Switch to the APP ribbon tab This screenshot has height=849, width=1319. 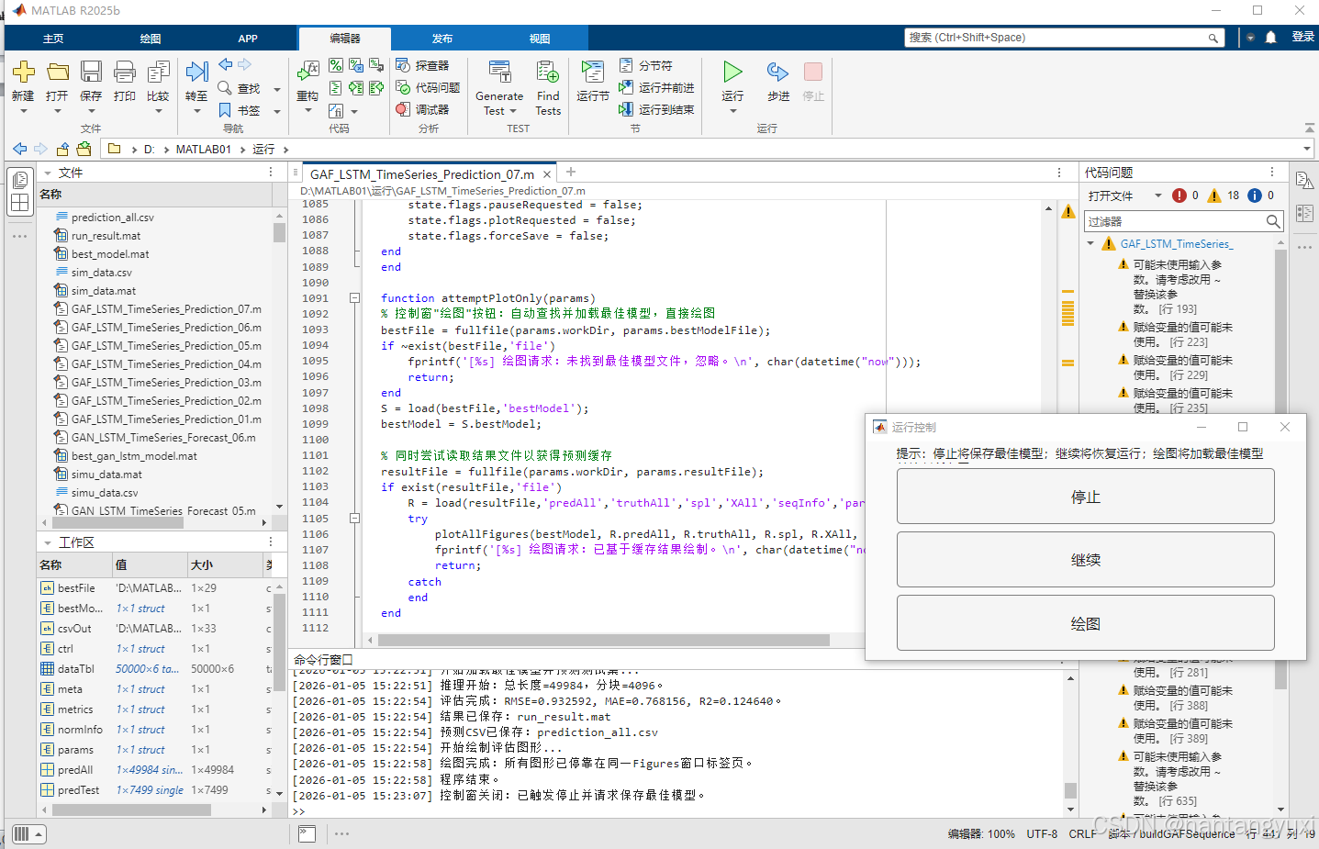click(x=248, y=39)
